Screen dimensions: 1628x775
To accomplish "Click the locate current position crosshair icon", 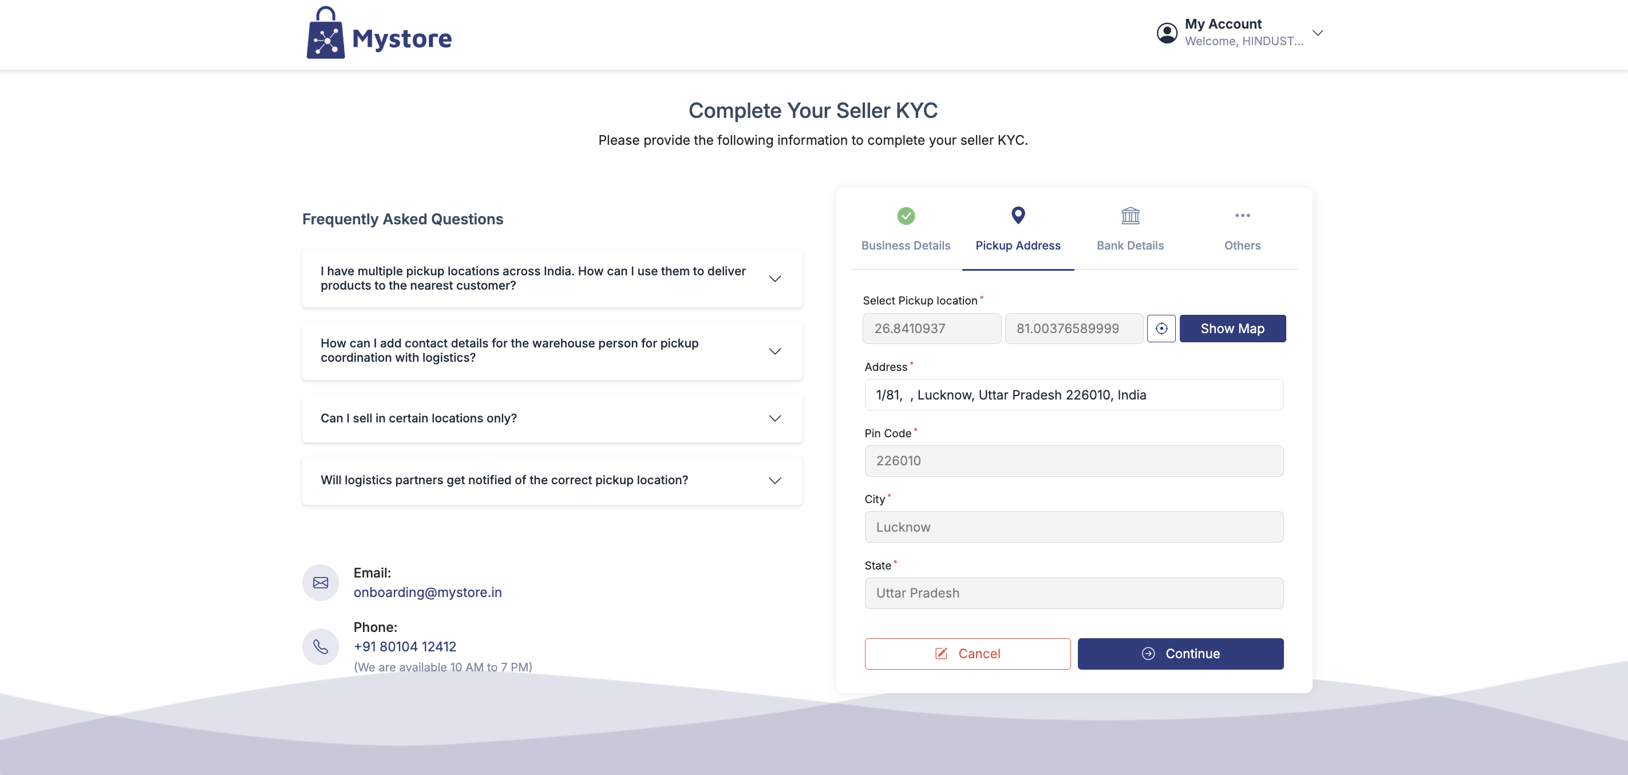I will click(x=1161, y=329).
